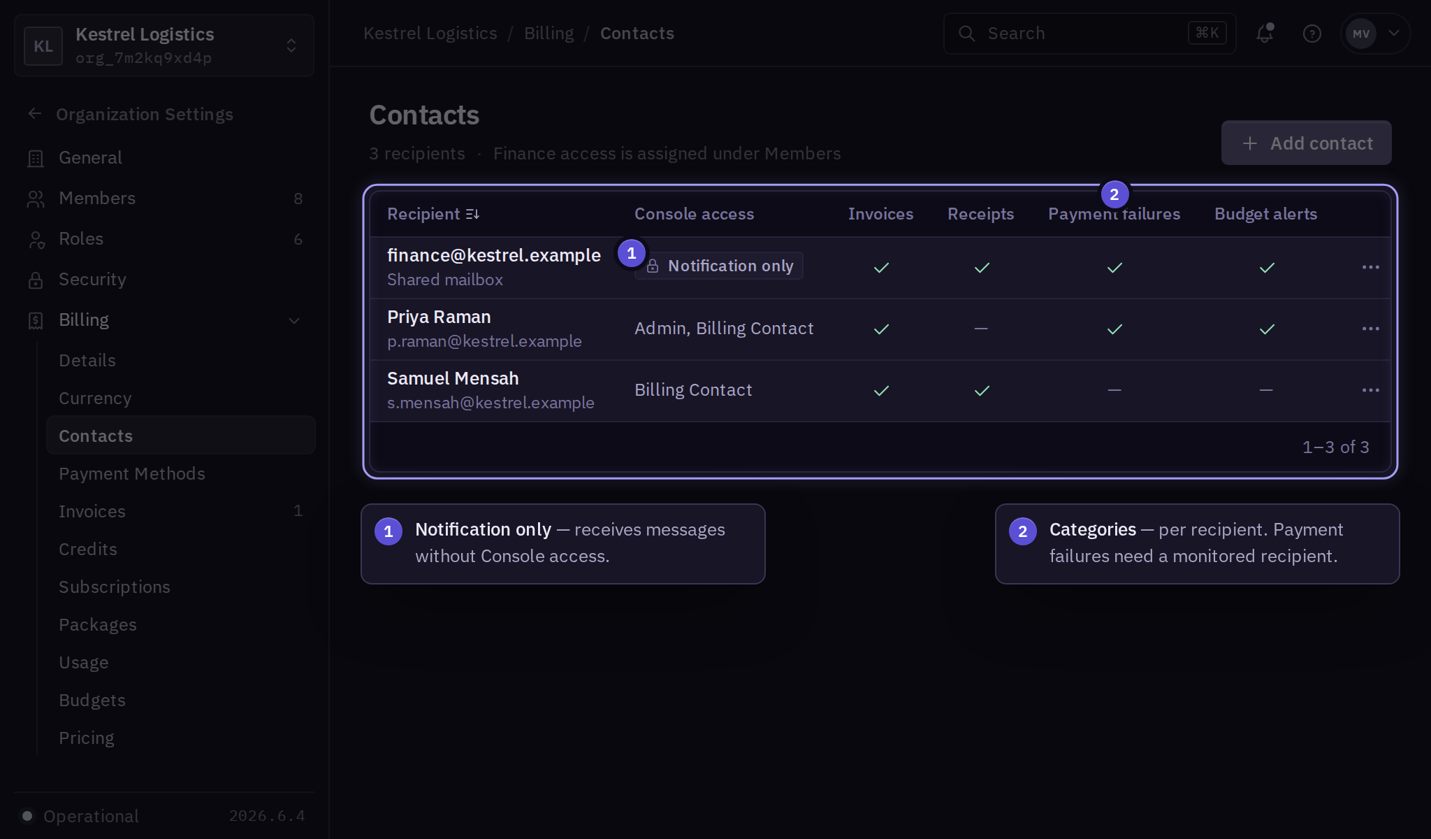The width and height of the screenshot is (1431, 839).
Task: Click the General building icon
Action: click(36, 159)
